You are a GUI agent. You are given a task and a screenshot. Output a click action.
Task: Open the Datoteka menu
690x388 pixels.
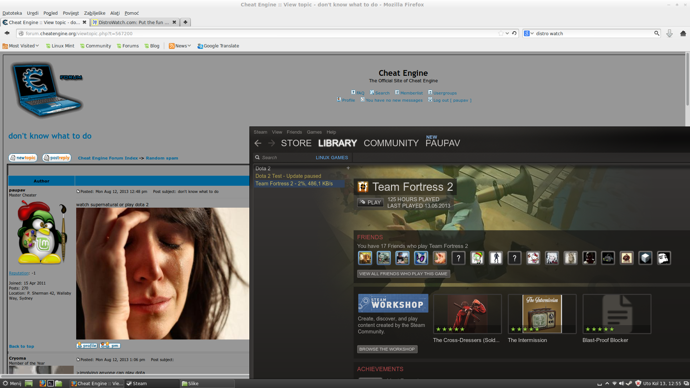[12, 13]
